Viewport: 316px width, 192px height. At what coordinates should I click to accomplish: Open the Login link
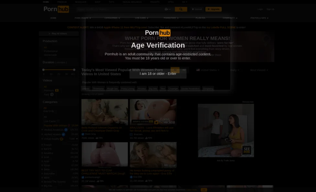pyautogui.click(x=260, y=9)
